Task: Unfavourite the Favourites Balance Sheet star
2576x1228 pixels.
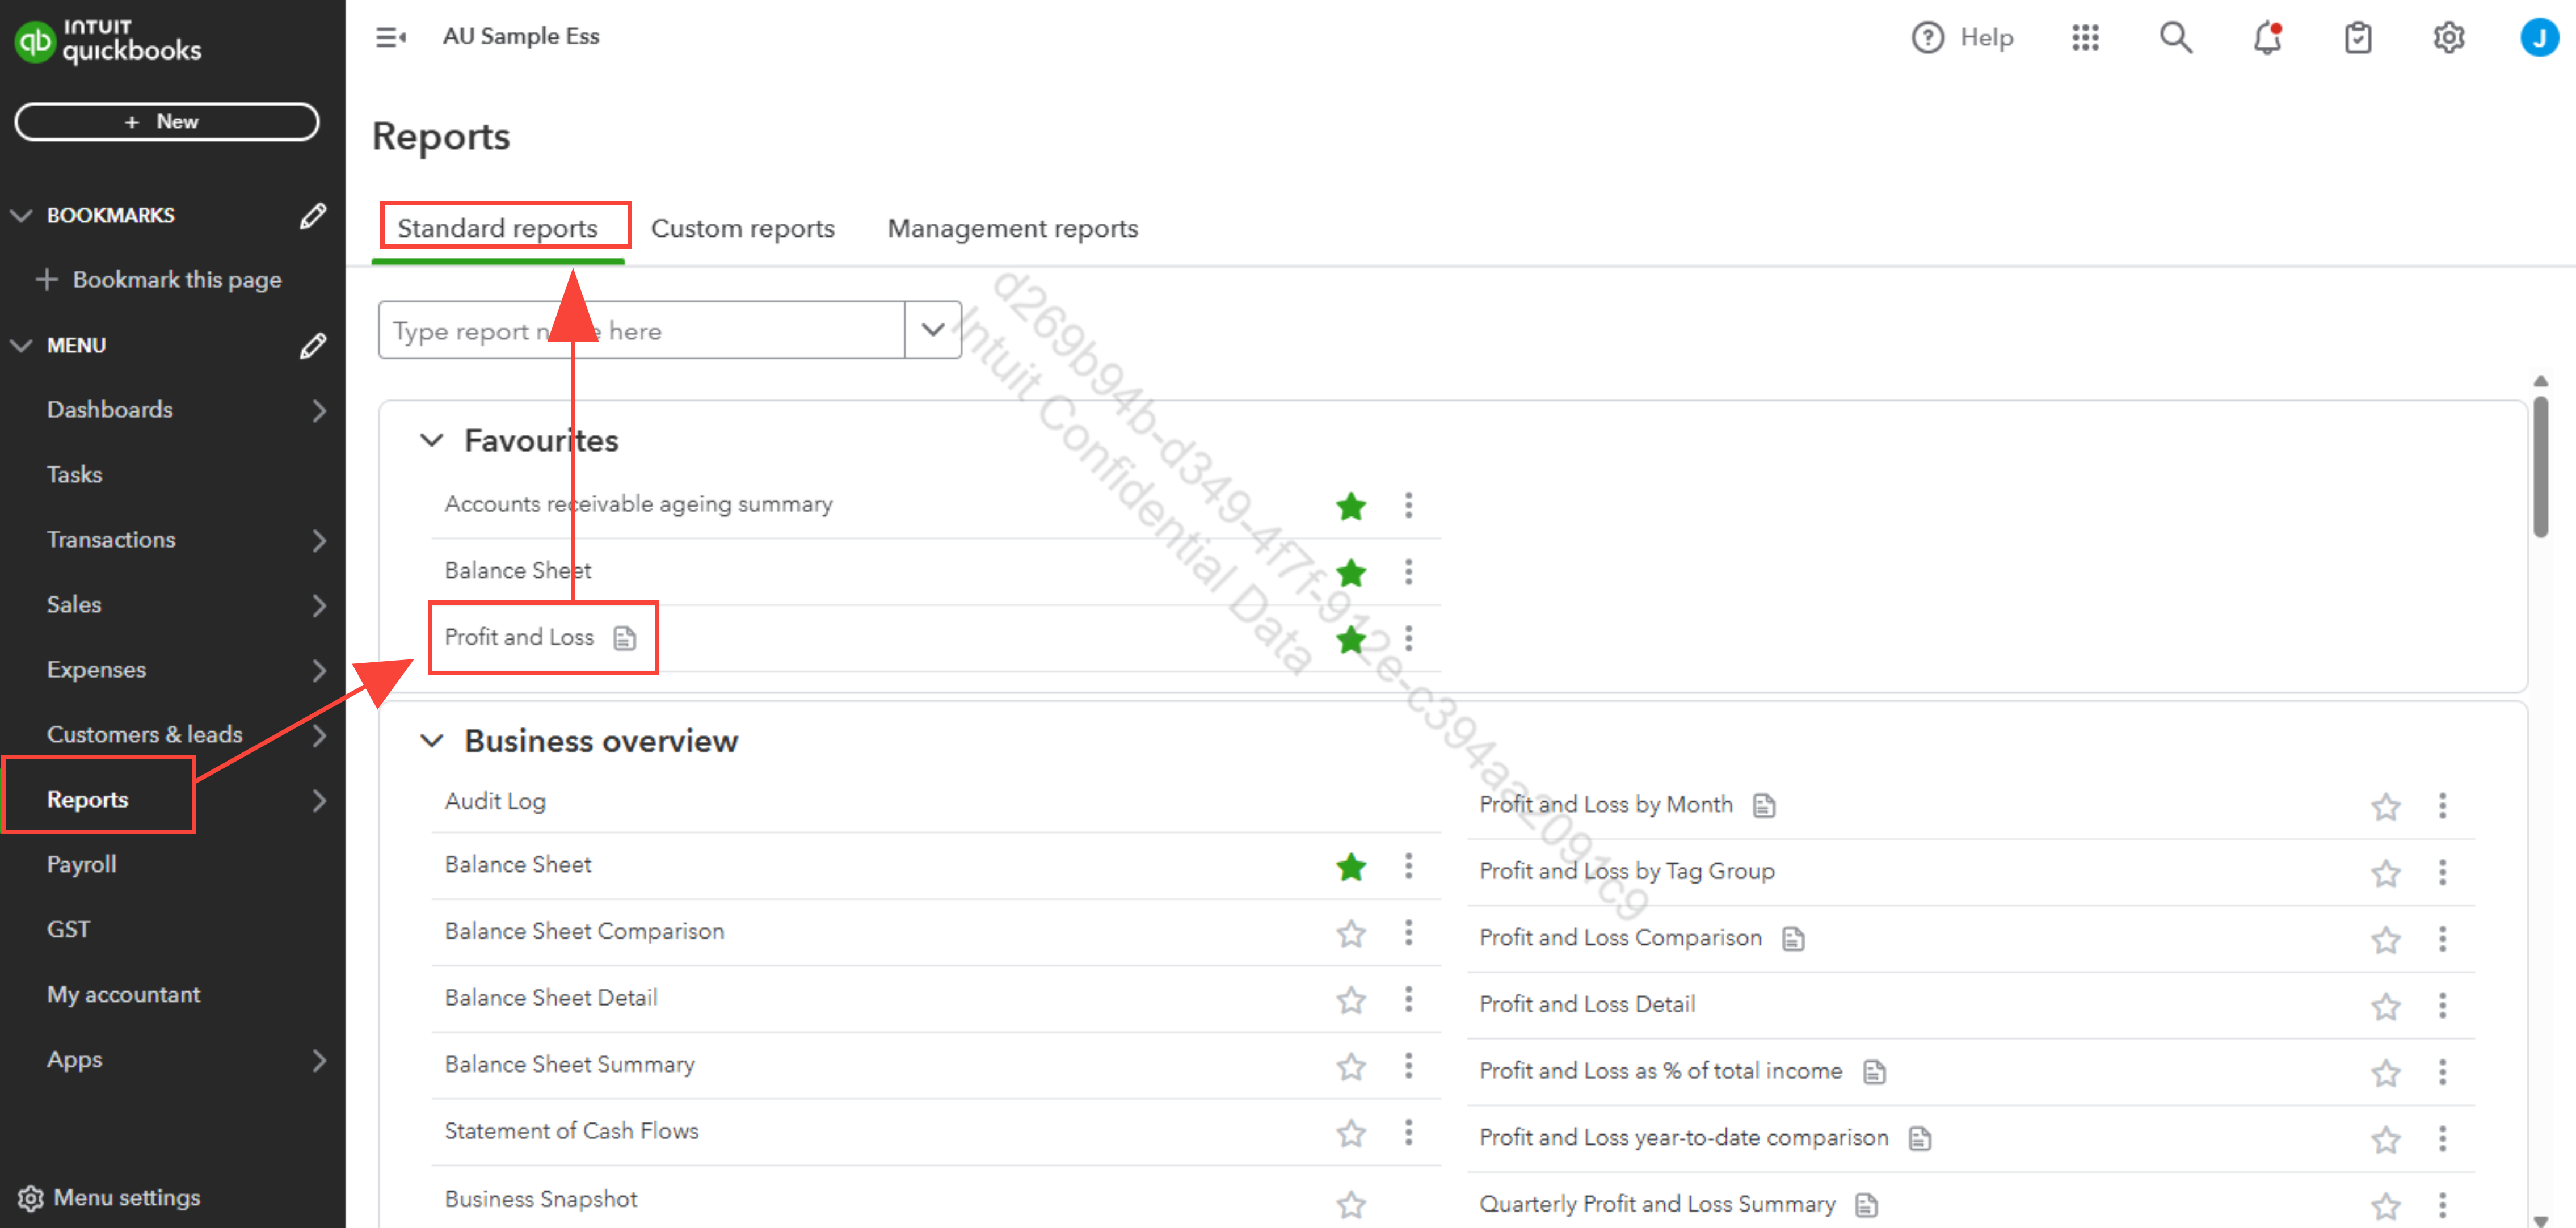Action: pyautogui.click(x=1351, y=573)
